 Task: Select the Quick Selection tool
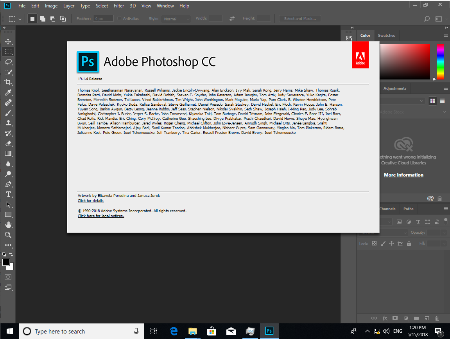point(8,72)
